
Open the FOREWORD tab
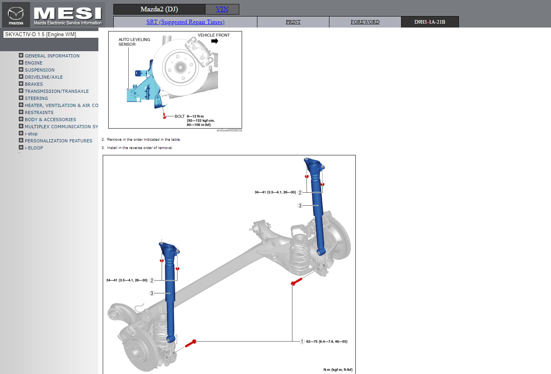(x=365, y=22)
